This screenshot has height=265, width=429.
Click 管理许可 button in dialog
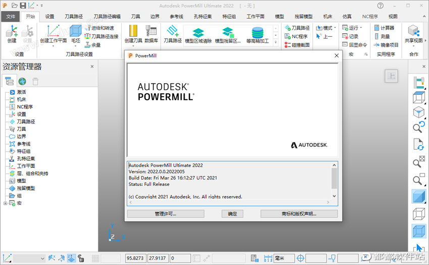pos(166,214)
